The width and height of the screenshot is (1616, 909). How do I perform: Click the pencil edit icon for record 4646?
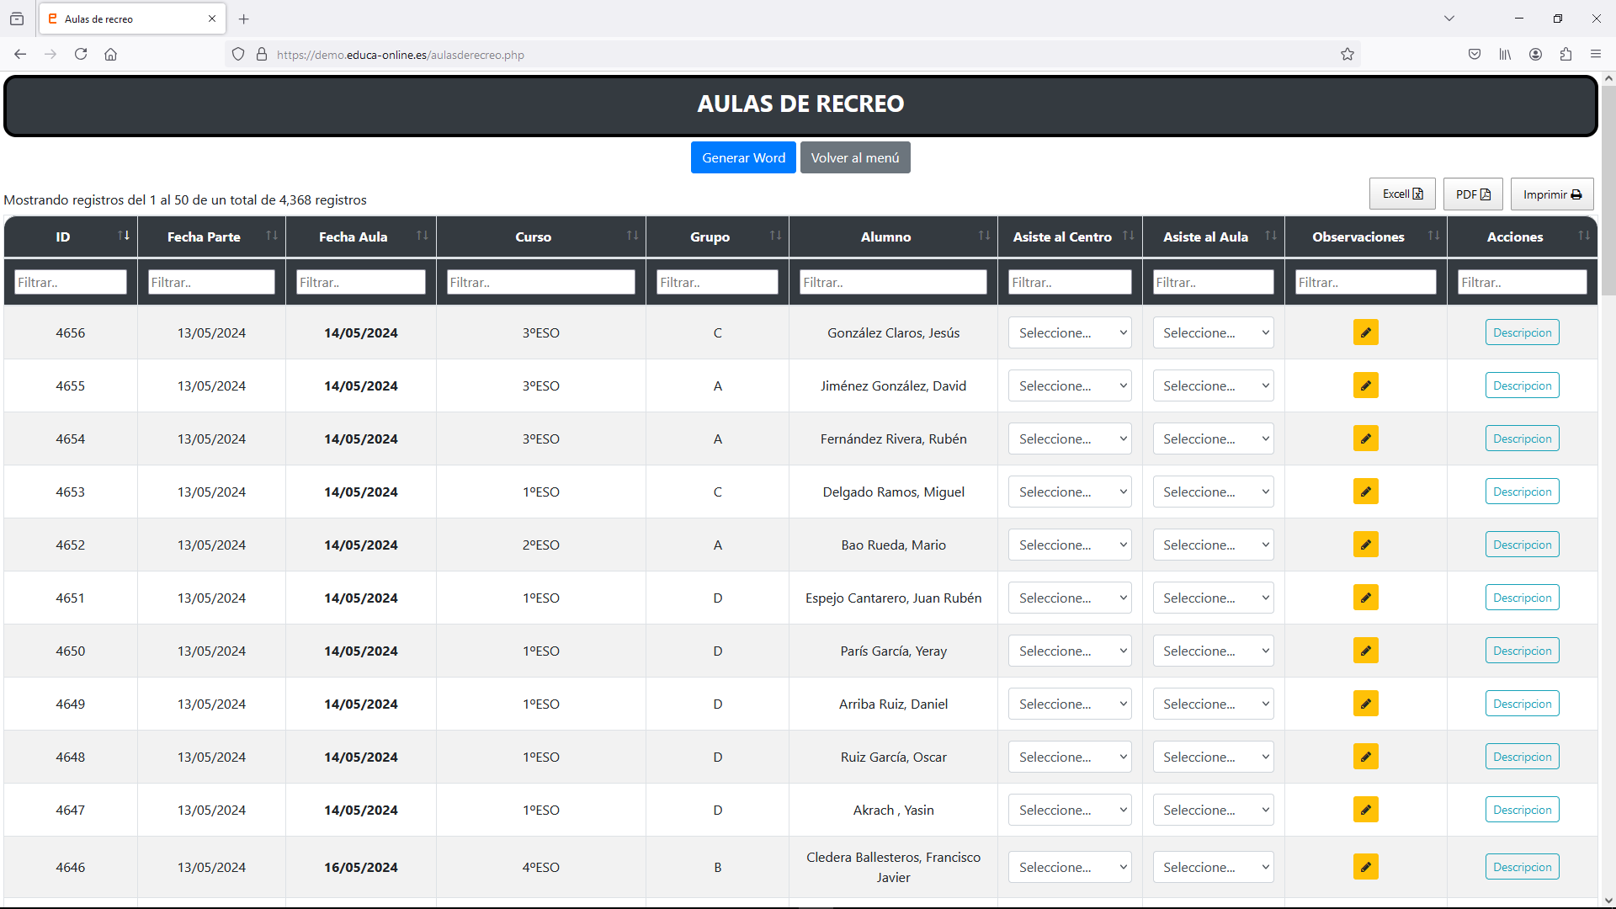pos(1365,867)
